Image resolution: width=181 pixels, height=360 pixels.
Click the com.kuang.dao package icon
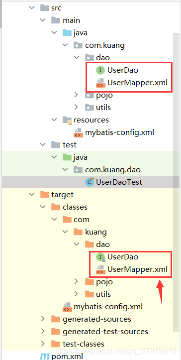(x=78, y=170)
